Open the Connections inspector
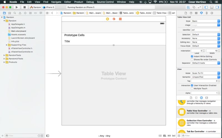Screen dimensions: 222x138 point(212,13)
